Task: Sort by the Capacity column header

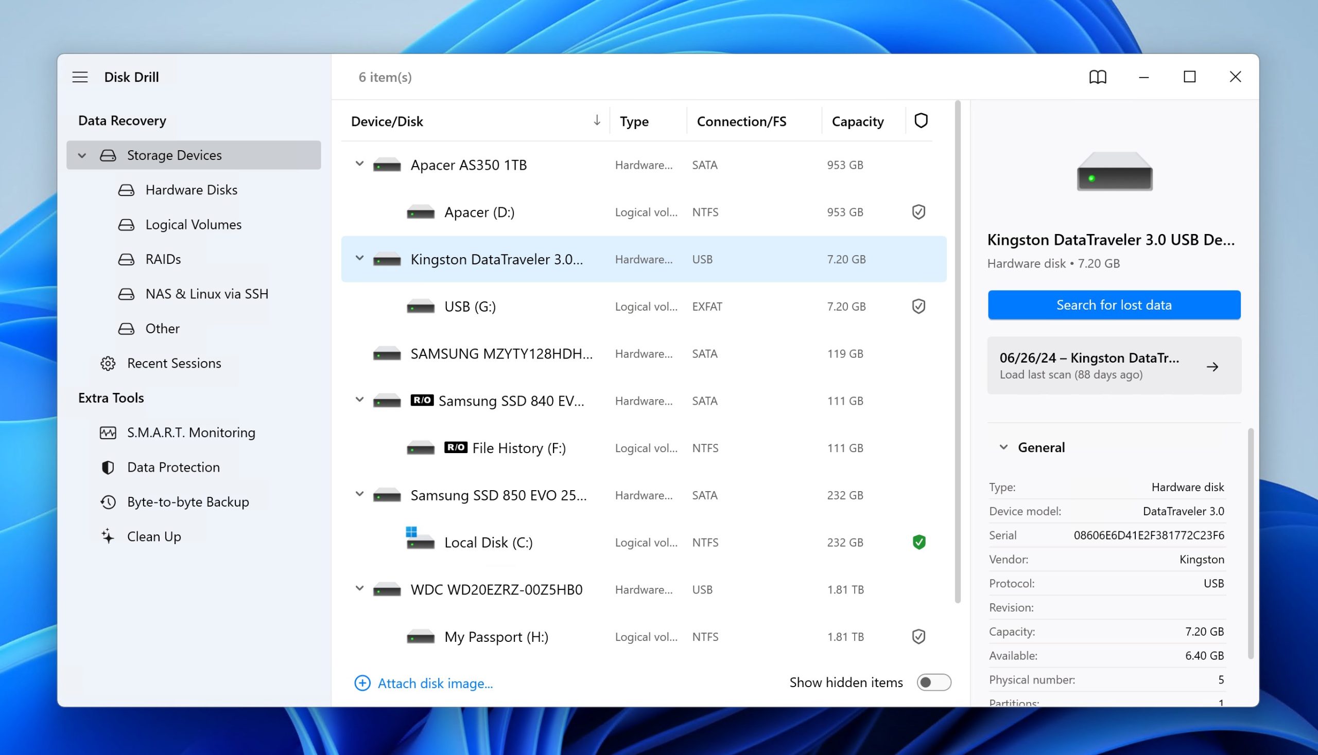Action: pyautogui.click(x=857, y=121)
